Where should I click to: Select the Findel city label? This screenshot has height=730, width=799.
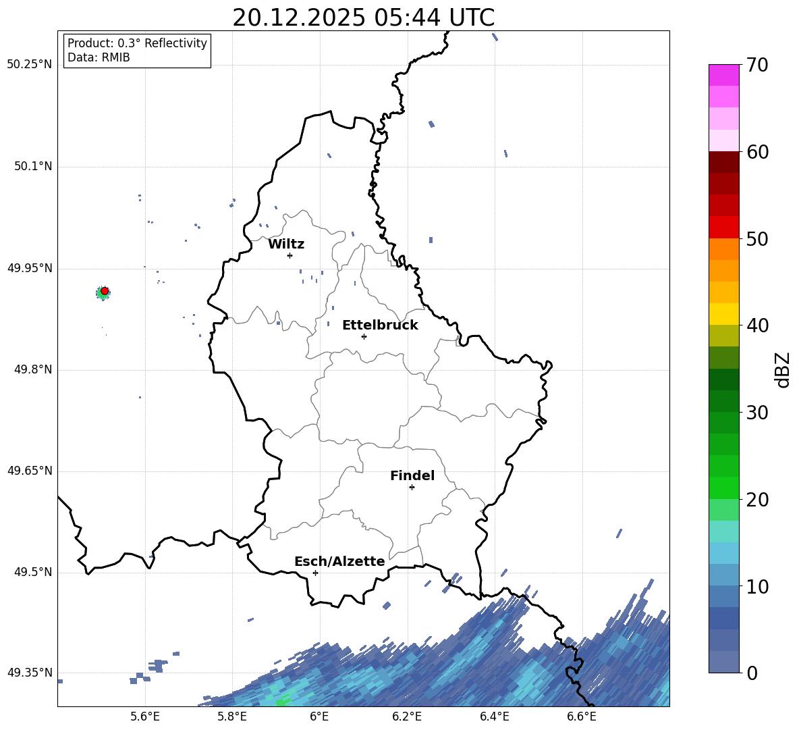412,475
